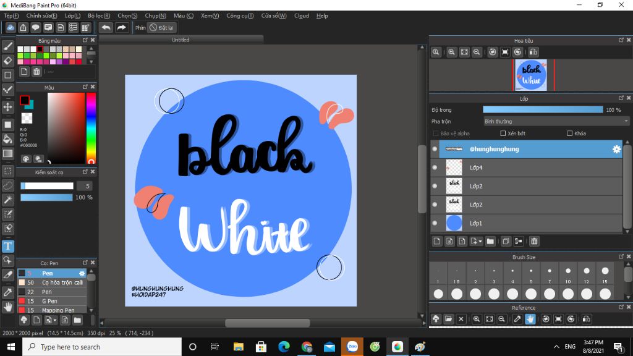Select the Text tool
633x356 pixels.
point(7,246)
